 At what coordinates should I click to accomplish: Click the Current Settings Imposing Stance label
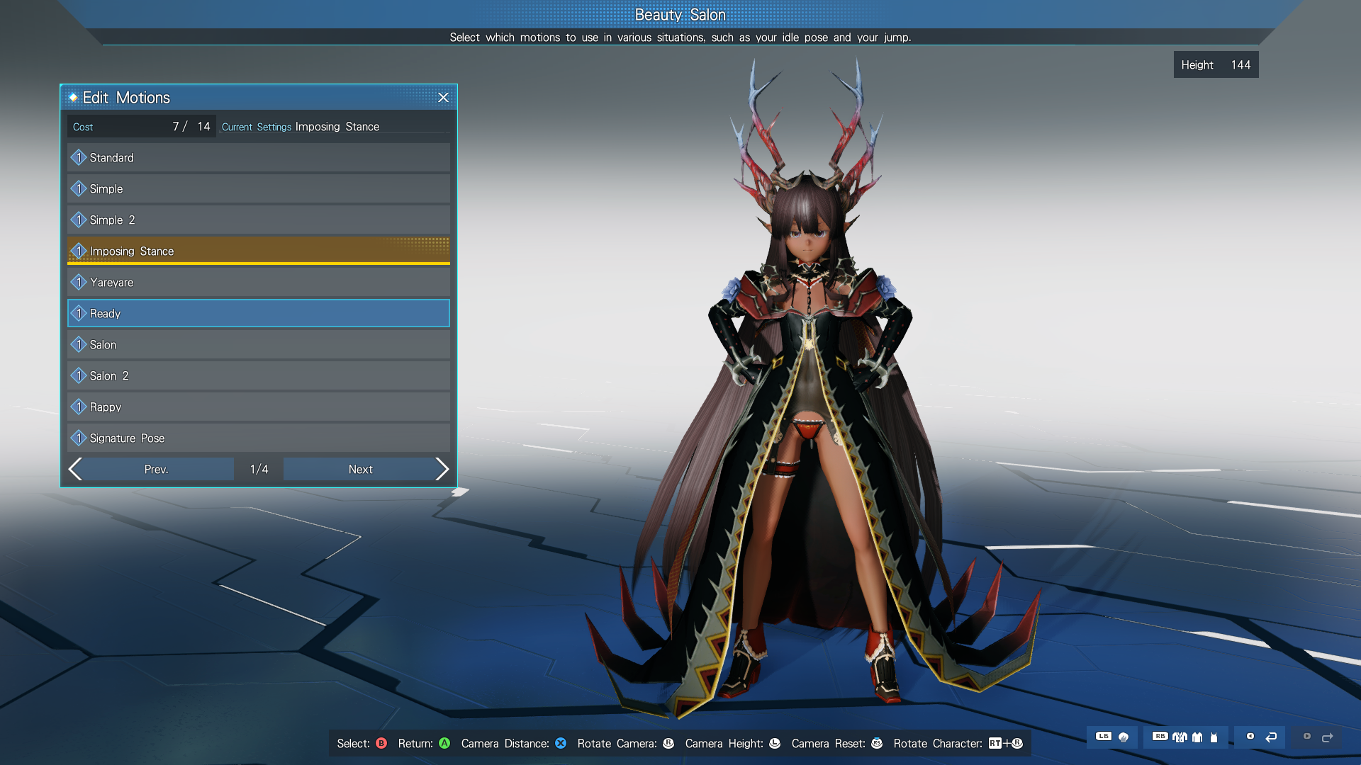(301, 127)
